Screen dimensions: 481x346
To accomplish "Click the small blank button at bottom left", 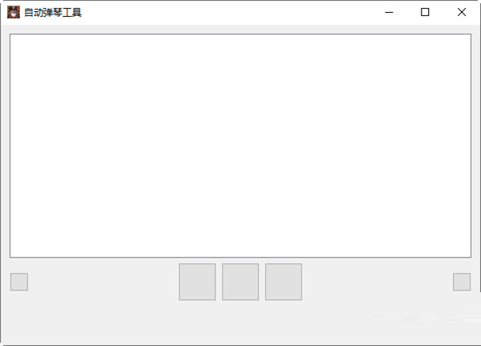I will tap(19, 282).
